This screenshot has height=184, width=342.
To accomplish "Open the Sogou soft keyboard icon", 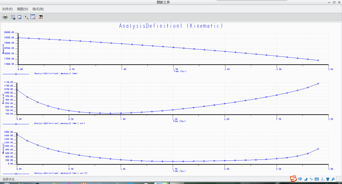I will (x=317, y=179).
